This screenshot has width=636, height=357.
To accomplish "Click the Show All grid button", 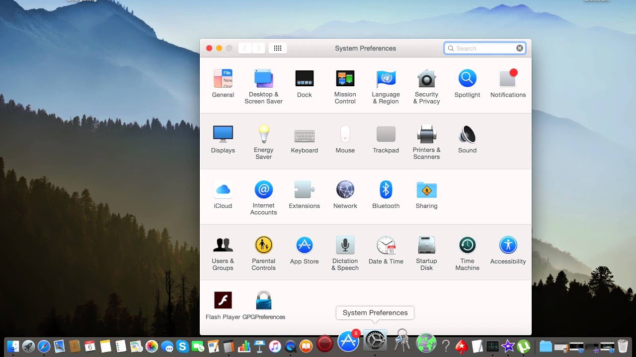I will 278,48.
